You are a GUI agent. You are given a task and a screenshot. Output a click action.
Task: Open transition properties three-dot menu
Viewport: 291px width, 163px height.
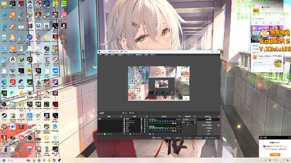click(x=195, y=125)
